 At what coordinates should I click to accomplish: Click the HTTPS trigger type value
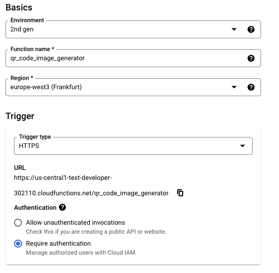point(29,146)
